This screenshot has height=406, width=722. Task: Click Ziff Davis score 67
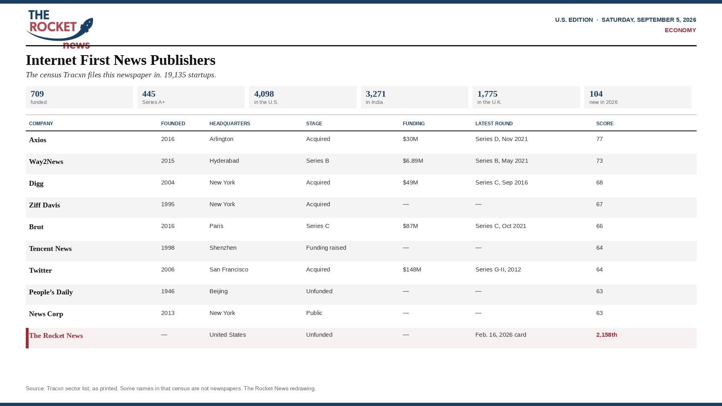pyautogui.click(x=600, y=204)
